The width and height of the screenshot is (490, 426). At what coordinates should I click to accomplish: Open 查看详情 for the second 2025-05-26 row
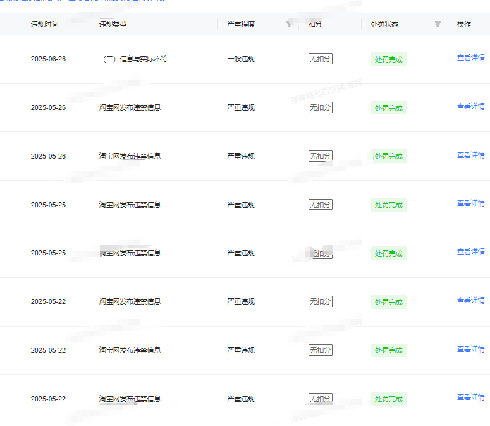pyautogui.click(x=470, y=155)
